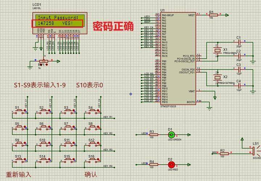Select the power arrow above the LS1 sounder
Image resolution: width=261 pixels, height=181 pixels.
[242, 139]
